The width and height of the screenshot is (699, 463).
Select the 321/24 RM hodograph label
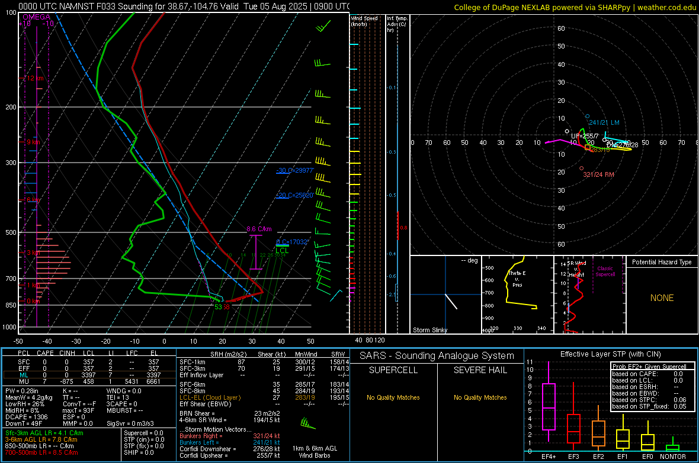(x=599, y=174)
